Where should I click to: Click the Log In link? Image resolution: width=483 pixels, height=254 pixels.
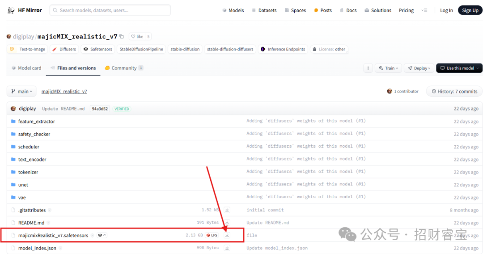tap(446, 10)
